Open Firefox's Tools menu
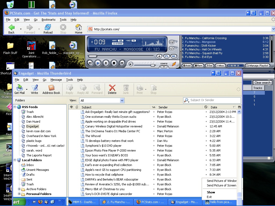The height and width of the screenshot is (206, 275). (63, 20)
